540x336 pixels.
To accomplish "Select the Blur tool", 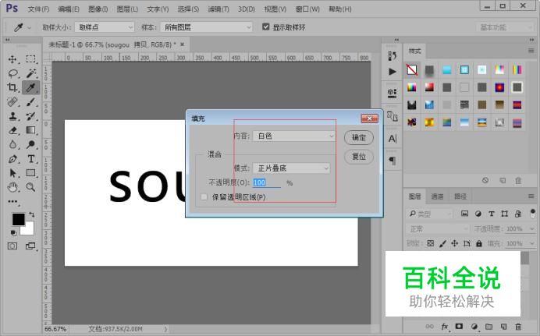I will [x=12, y=144].
